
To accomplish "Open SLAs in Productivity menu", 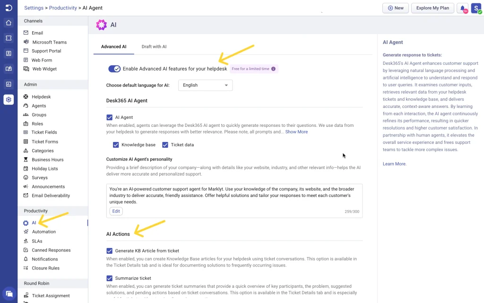I will [x=37, y=241].
